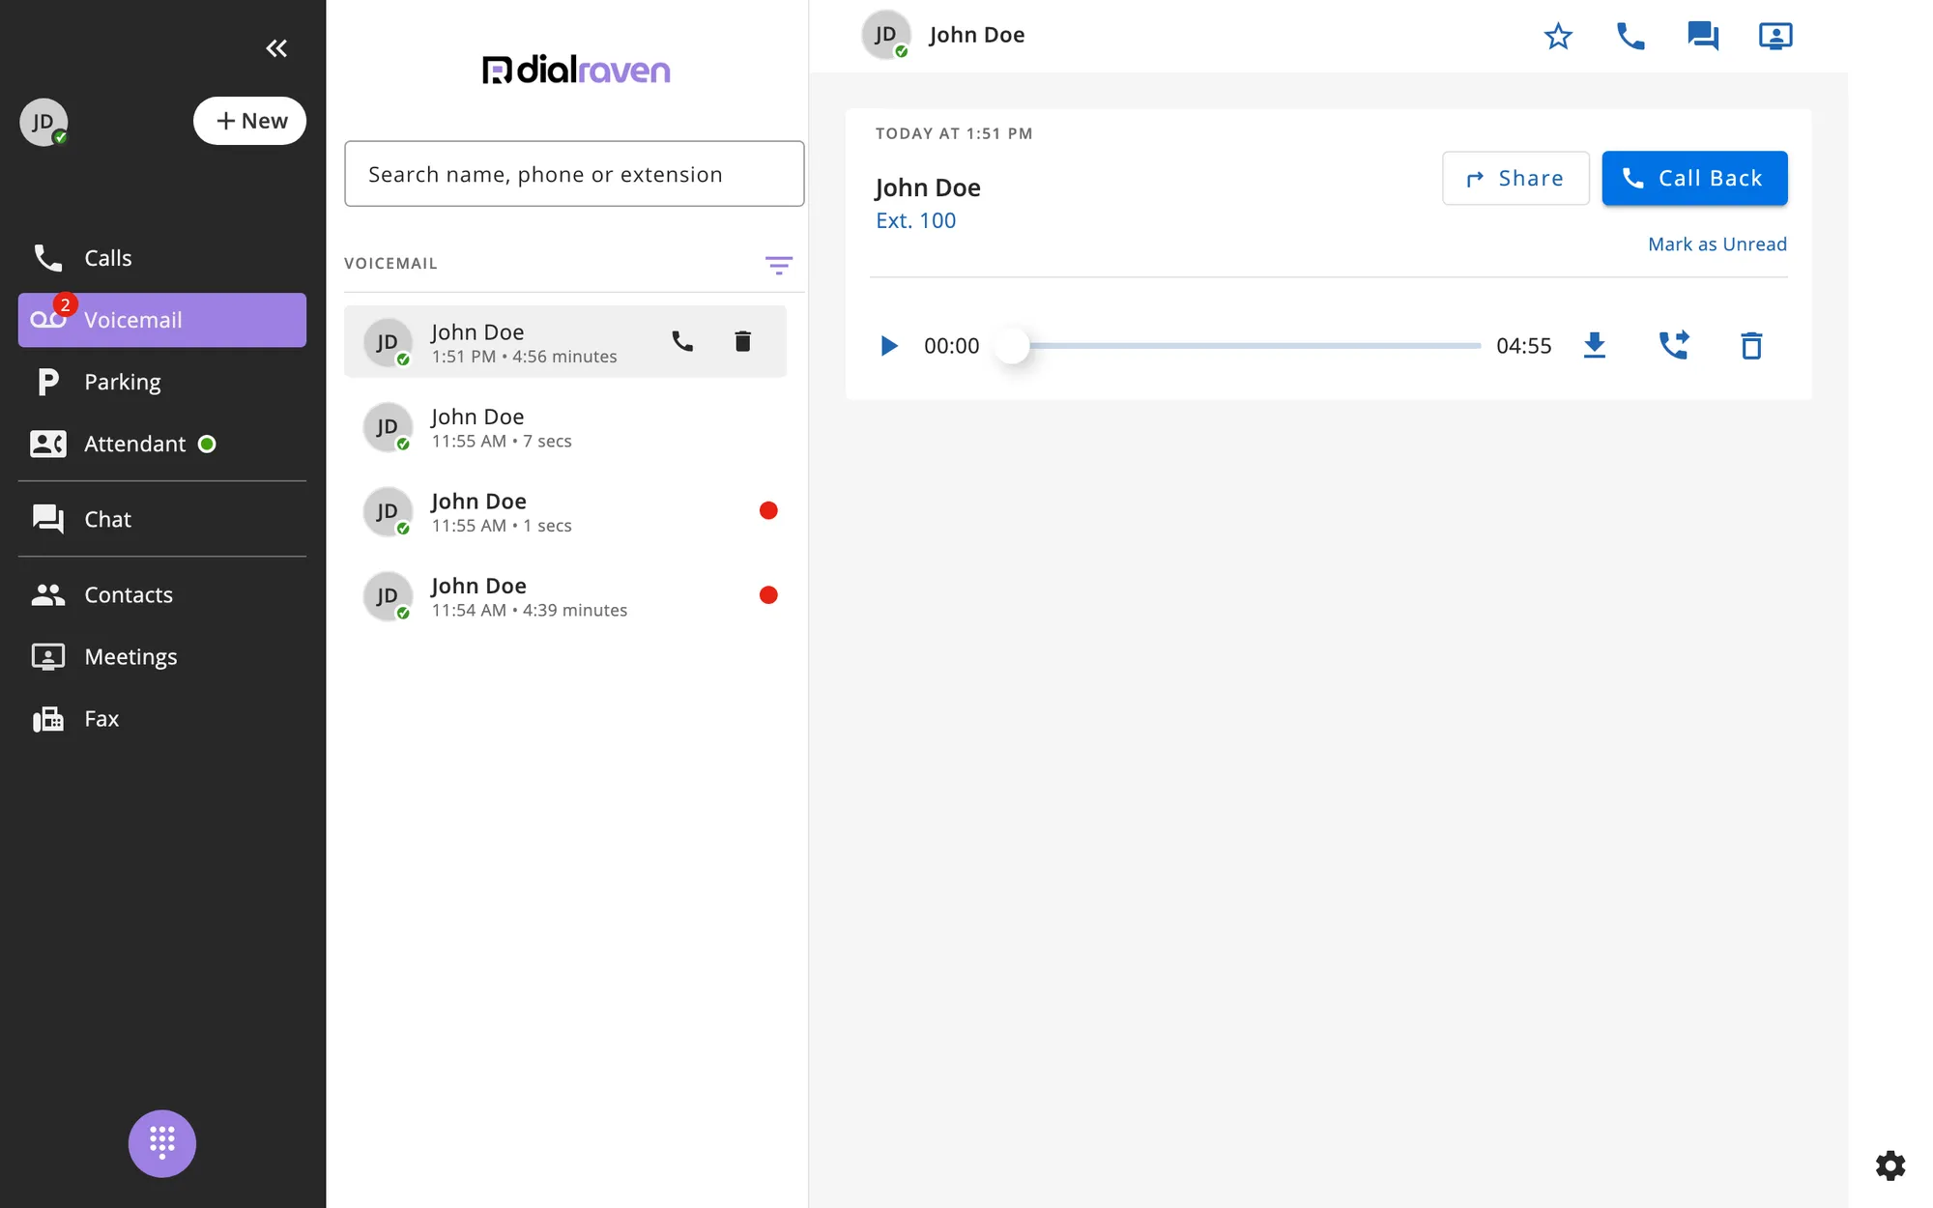1933x1208 pixels.
Task: Select Voicemail in the sidebar
Action: 162,320
